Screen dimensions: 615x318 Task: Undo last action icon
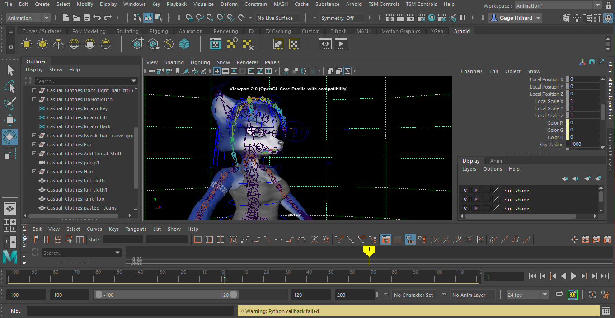click(x=97, y=18)
